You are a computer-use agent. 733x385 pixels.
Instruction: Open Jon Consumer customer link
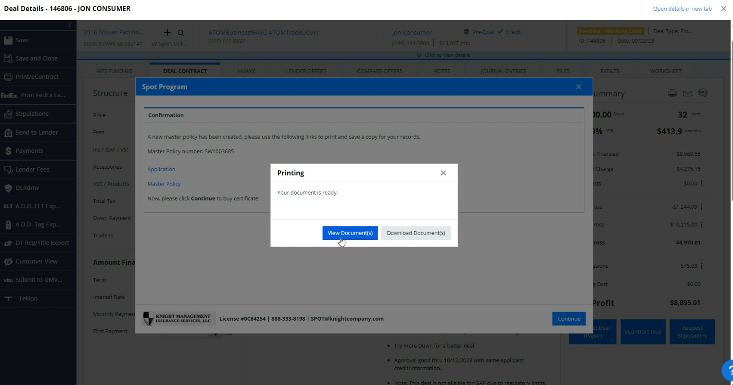click(412, 33)
